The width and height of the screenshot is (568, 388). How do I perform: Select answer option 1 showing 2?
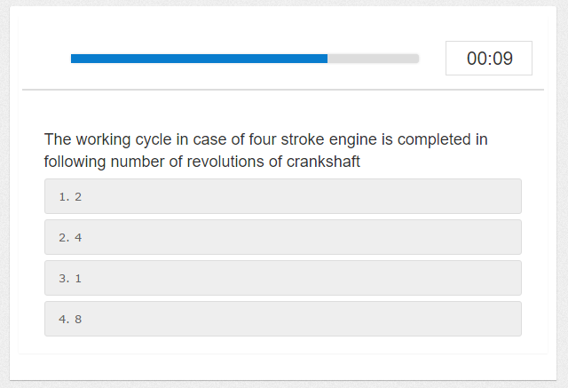tap(282, 196)
